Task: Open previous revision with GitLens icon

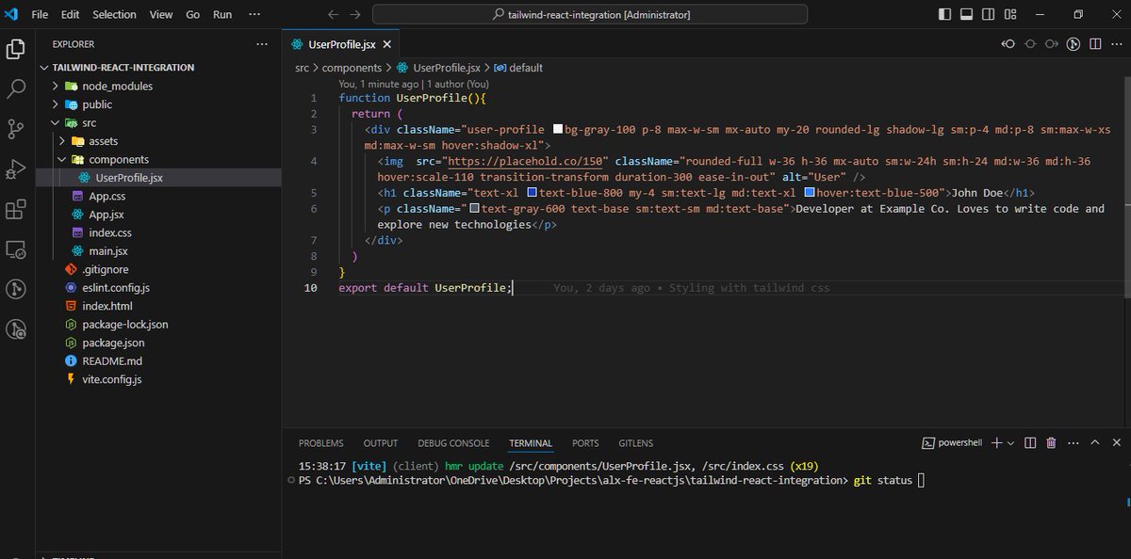Action: tap(1008, 44)
